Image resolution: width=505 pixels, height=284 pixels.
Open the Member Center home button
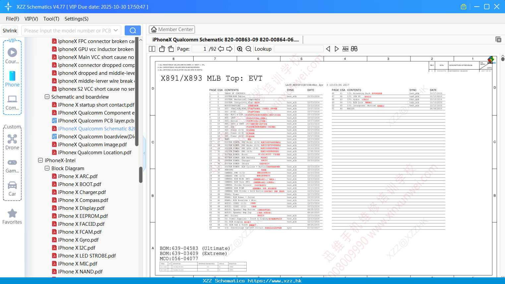(172, 29)
